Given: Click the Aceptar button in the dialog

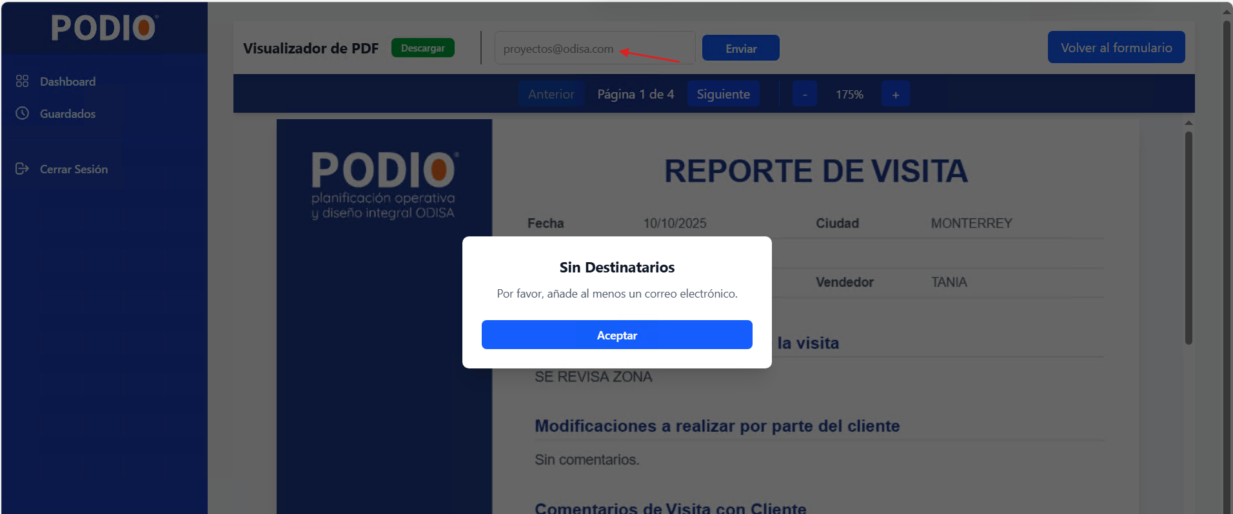Looking at the screenshot, I should (x=616, y=335).
